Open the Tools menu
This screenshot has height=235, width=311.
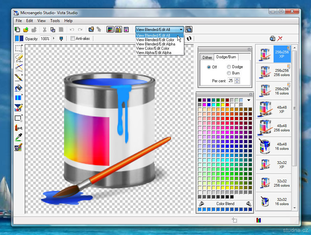(x=55, y=21)
